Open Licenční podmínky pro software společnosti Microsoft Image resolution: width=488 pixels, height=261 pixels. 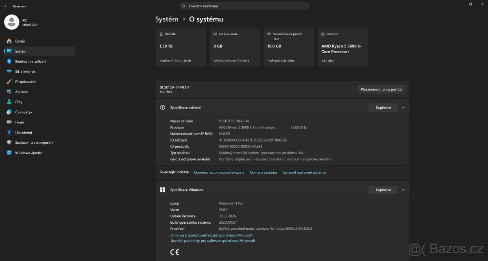(213, 241)
